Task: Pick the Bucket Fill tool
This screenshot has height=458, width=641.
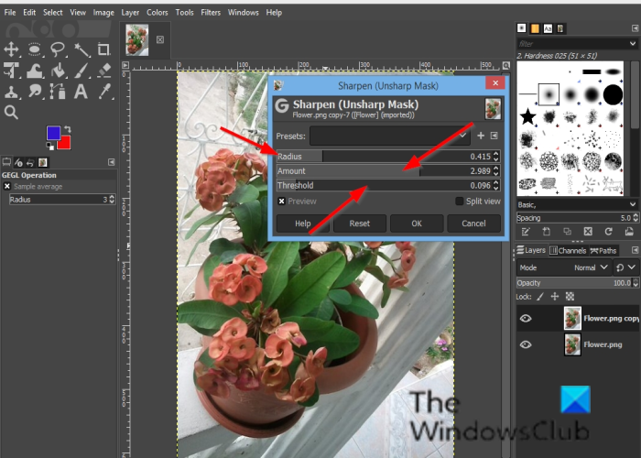Action: click(x=58, y=71)
